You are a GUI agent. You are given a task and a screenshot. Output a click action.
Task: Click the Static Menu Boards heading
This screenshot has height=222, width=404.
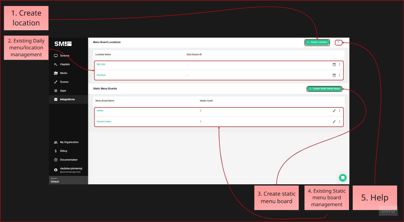(x=105, y=89)
